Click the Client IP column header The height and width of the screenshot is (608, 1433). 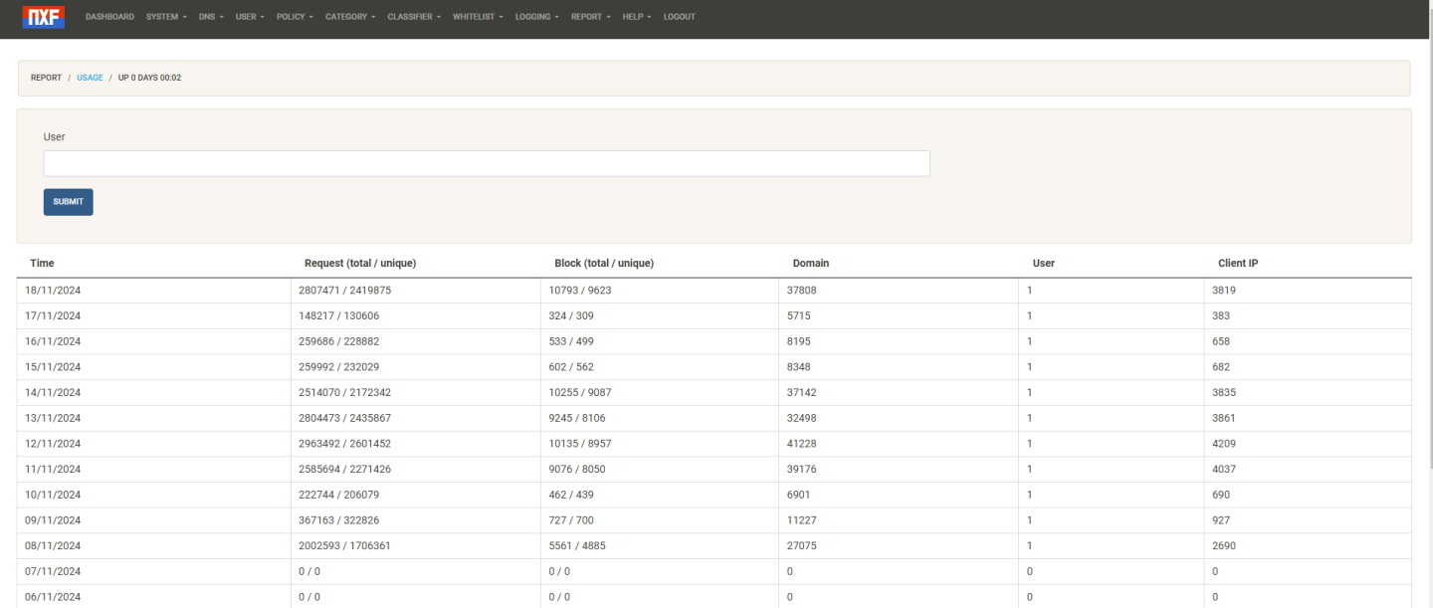click(x=1238, y=264)
